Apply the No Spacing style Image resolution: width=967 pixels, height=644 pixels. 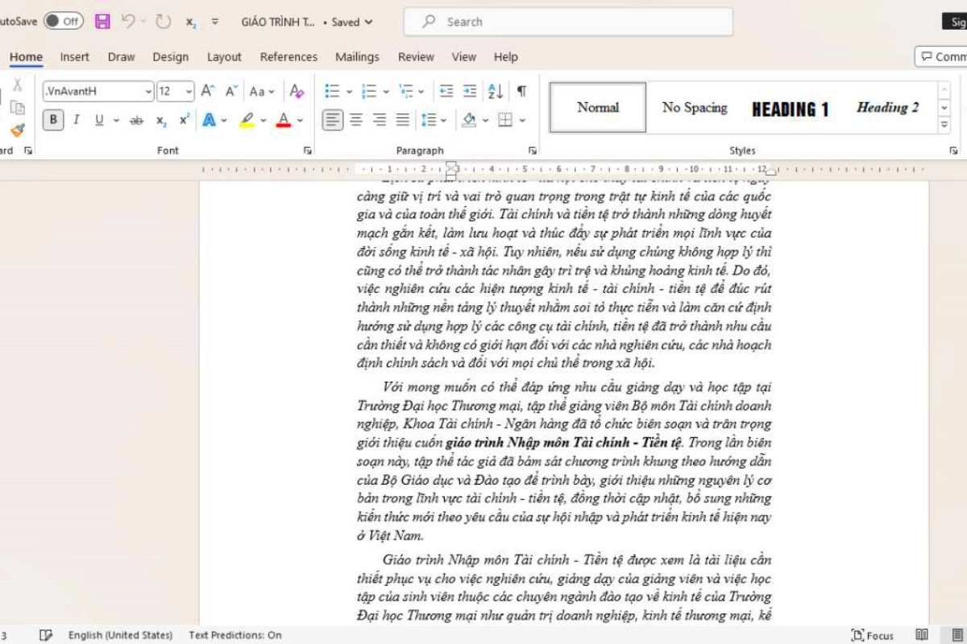coord(695,107)
